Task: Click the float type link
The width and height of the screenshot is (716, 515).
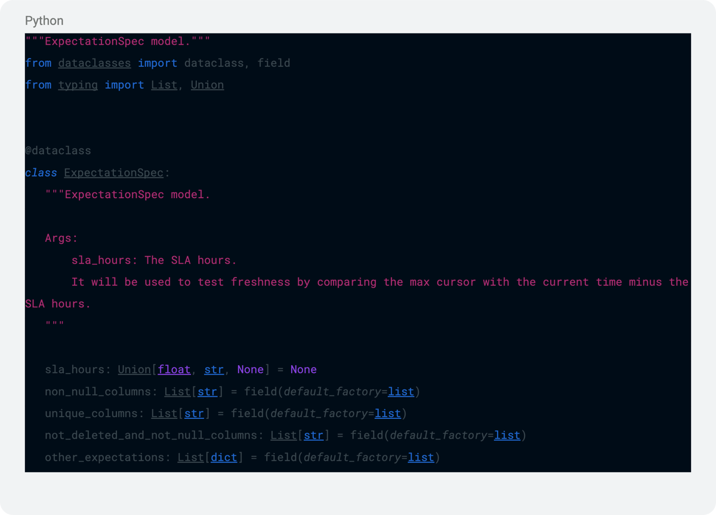Action: coord(174,369)
